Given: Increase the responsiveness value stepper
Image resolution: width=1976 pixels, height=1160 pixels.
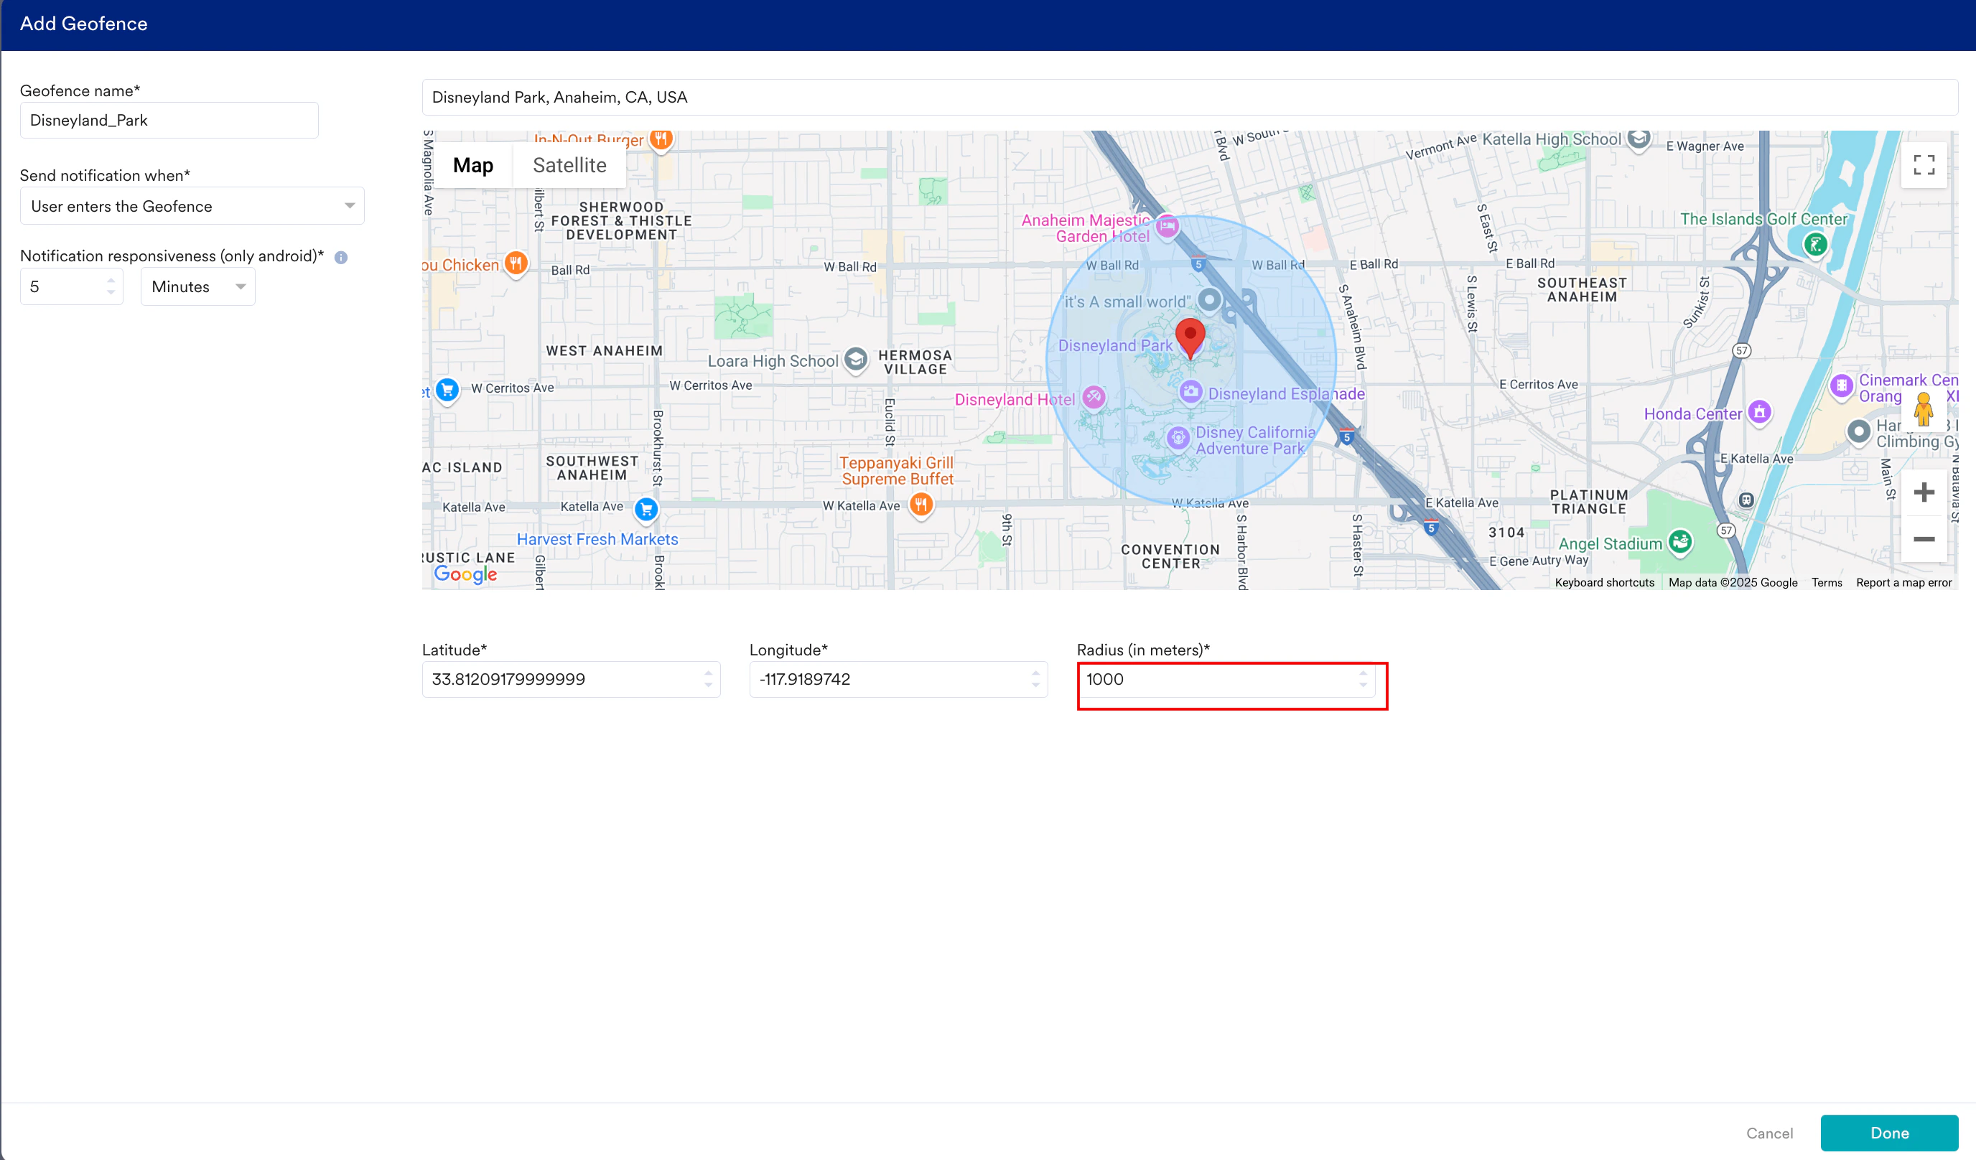Looking at the screenshot, I should click(111, 280).
